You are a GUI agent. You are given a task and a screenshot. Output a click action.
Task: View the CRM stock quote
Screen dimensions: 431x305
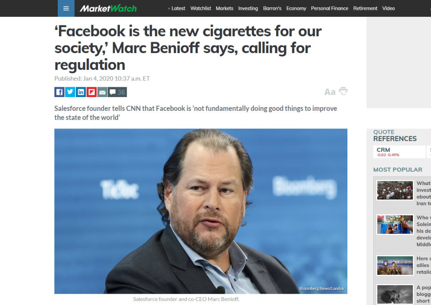pyautogui.click(x=399, y=152)
